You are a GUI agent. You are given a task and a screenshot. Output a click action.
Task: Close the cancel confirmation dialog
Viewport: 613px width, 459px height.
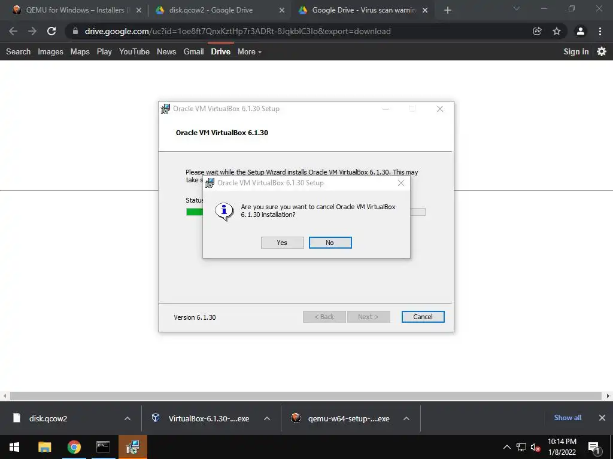(x=400, y=183)
